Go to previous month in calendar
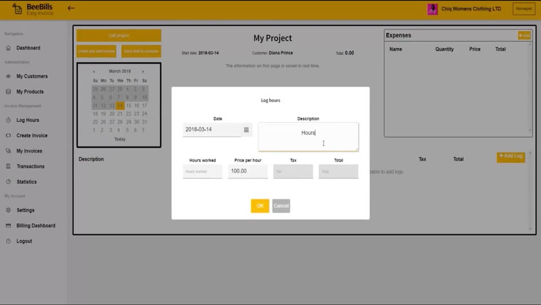 (94, 71)
